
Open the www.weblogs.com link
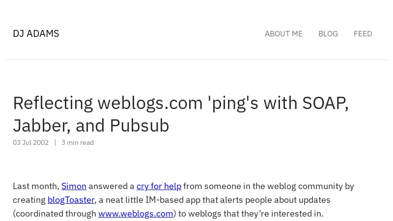click(x=136, y=214)
